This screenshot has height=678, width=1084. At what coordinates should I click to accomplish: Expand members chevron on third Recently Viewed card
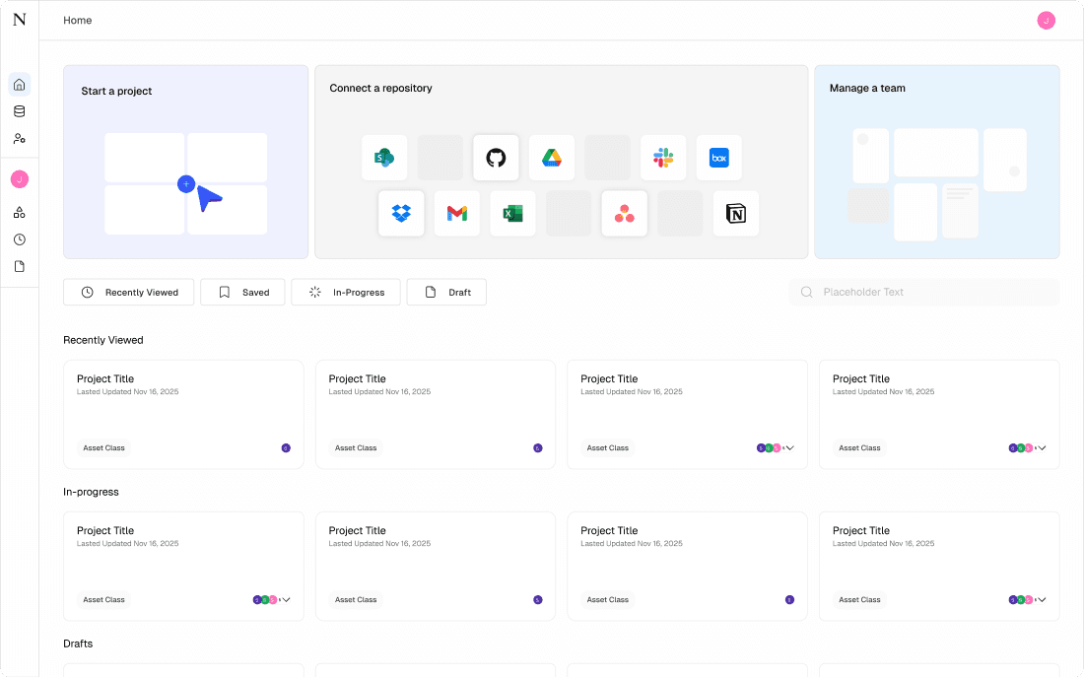point(789,447)
